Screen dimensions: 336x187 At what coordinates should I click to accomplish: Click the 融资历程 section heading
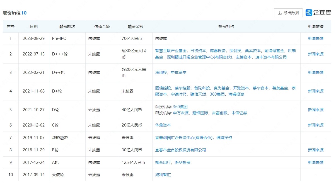11,13
